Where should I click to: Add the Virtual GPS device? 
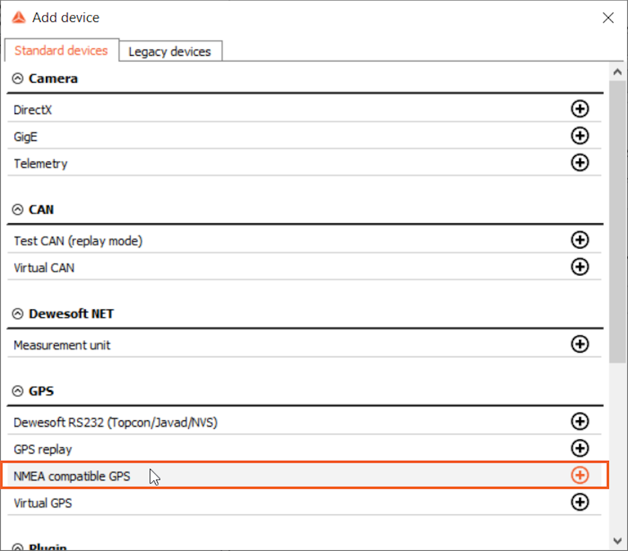click(580, 502)
